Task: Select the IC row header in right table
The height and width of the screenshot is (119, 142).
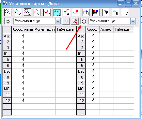Action: 81,53
